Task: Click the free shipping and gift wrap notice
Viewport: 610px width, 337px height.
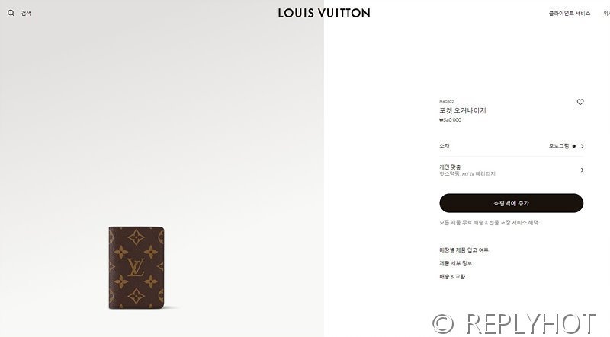Action: 489,222
